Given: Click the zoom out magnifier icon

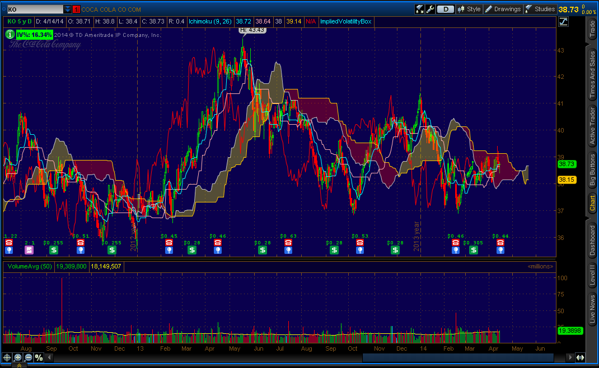Looking at the screenshot, I should (x=28, y=358).
